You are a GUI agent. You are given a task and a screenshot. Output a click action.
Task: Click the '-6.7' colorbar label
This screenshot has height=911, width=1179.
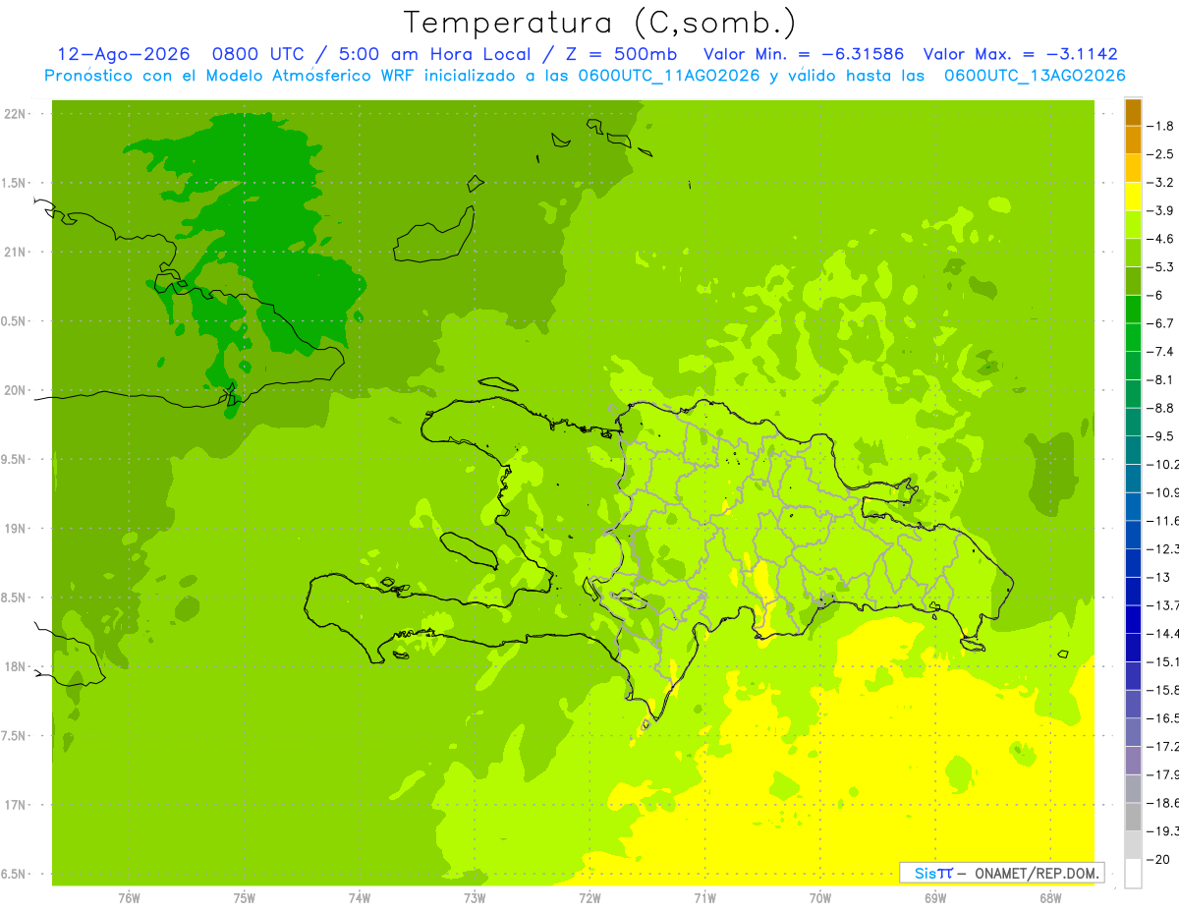(x=1162, y=323)
